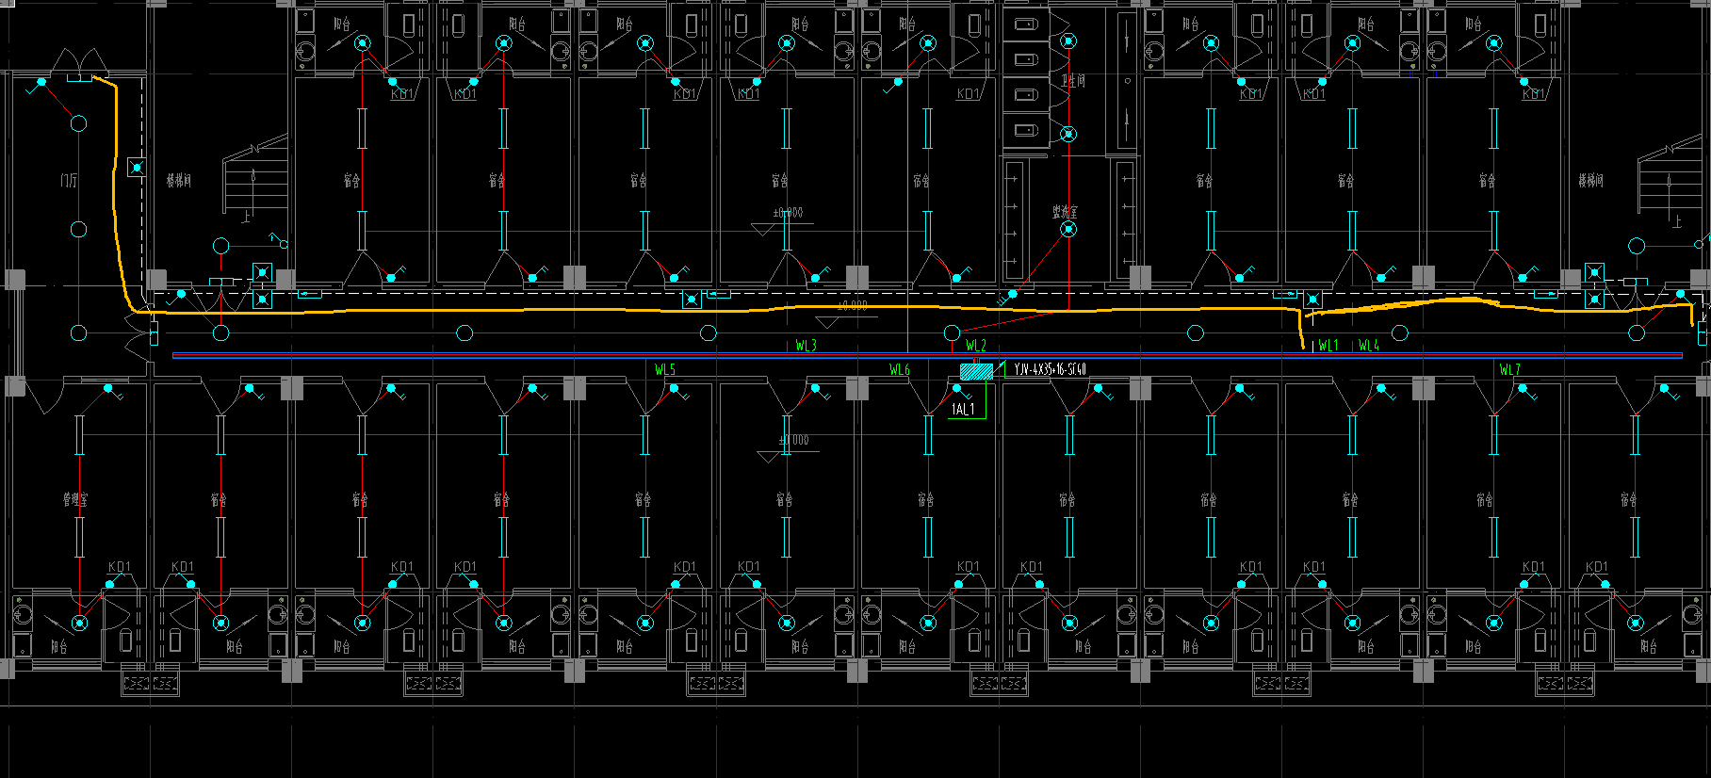1711x778 pixels.
Task: Select the blue cable tray line in corridor
Action: tap(928, 356)
